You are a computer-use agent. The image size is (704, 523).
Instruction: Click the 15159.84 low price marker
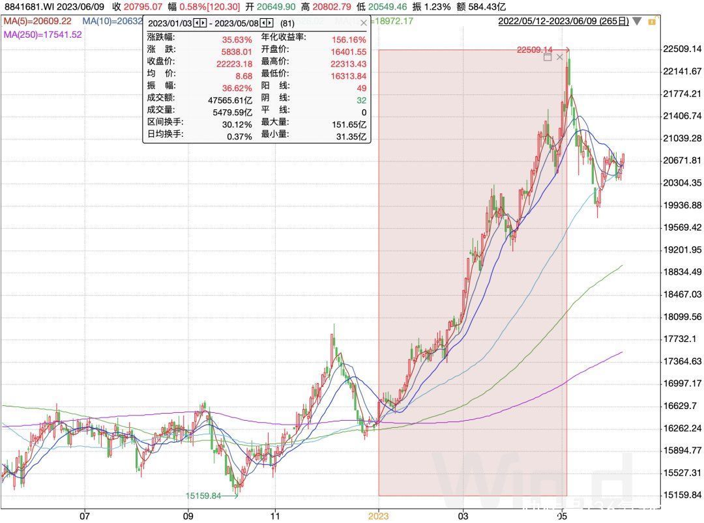point(203,496)
